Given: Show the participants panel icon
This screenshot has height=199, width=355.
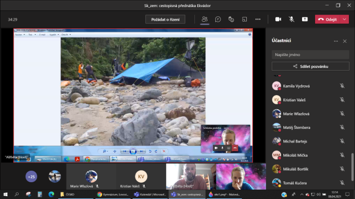Looking at the screenshot, I should pyautogui.click(x=204, y=20).
